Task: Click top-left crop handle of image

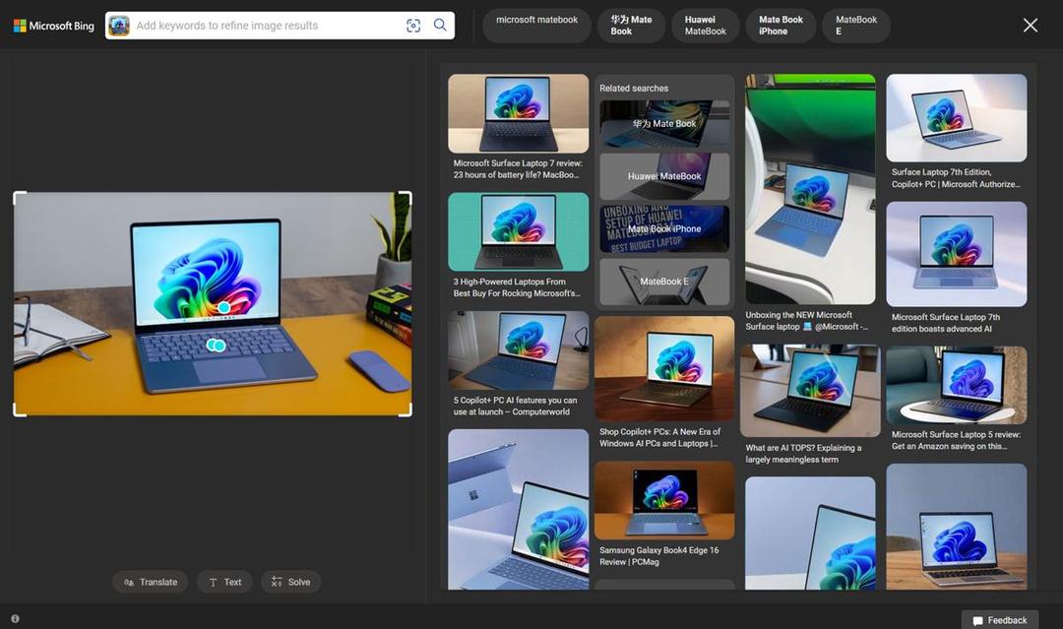Action: (x=20, y=198)
